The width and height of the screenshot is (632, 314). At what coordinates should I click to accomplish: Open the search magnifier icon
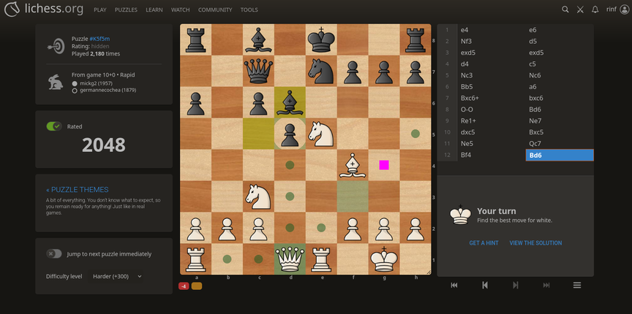coord(565,9)
